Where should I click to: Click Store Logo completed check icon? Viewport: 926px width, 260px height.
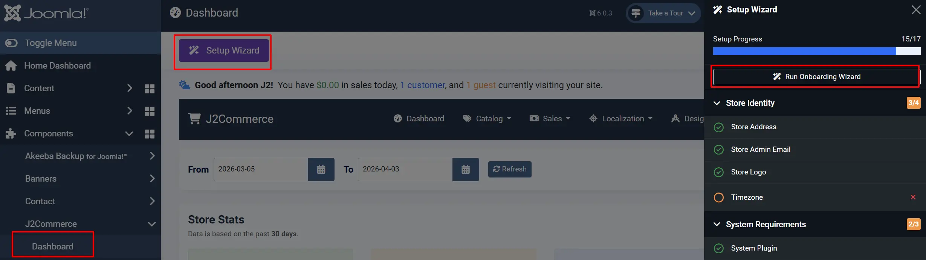[x=719, y=173]
